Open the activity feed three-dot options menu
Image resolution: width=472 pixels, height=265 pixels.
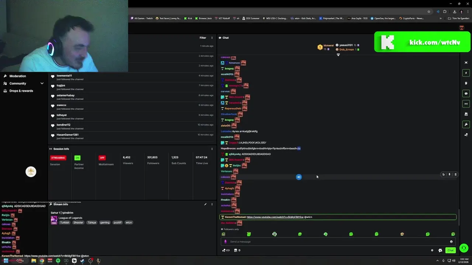[212, 38]
